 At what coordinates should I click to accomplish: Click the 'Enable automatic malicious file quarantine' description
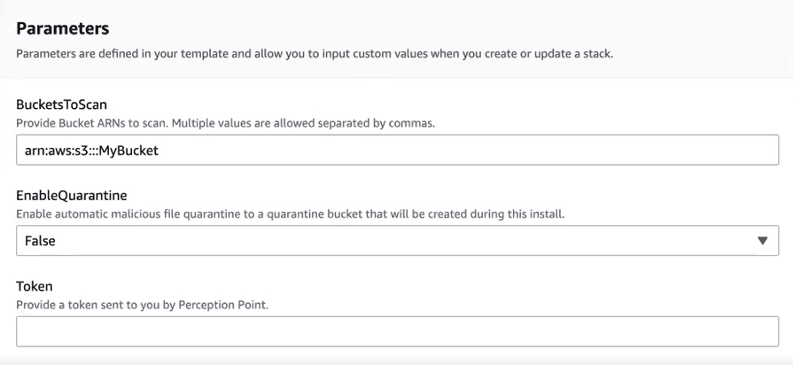point(142,214)
